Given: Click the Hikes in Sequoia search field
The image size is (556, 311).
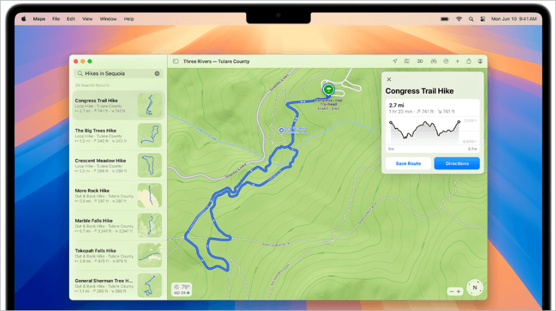Looking at the screenshot, I should [118, 74].
